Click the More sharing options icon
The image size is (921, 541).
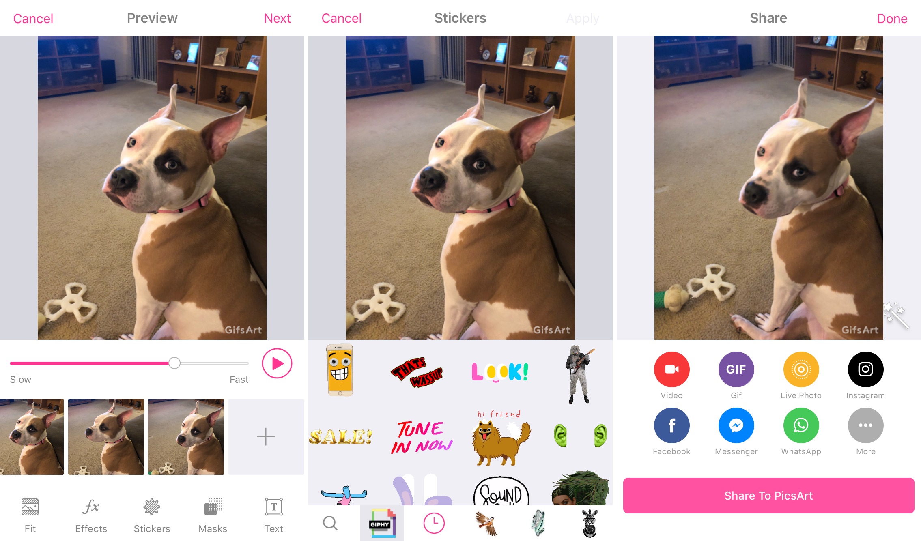point(865,425)
